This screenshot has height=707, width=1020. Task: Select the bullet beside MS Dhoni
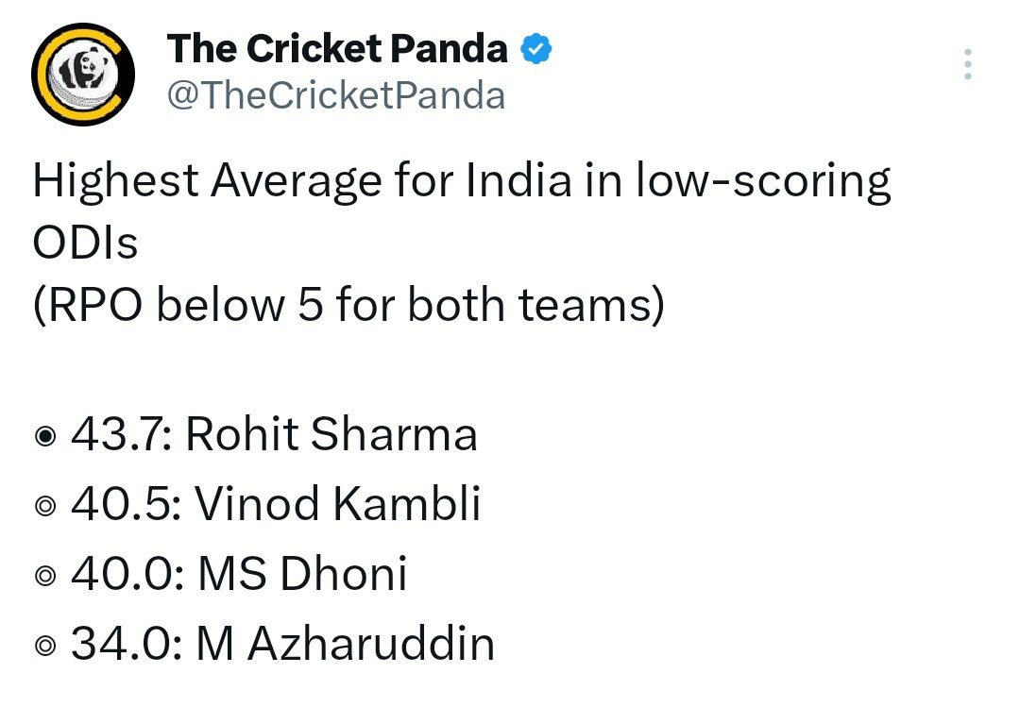pyautogui.click(x=45, y=576)
